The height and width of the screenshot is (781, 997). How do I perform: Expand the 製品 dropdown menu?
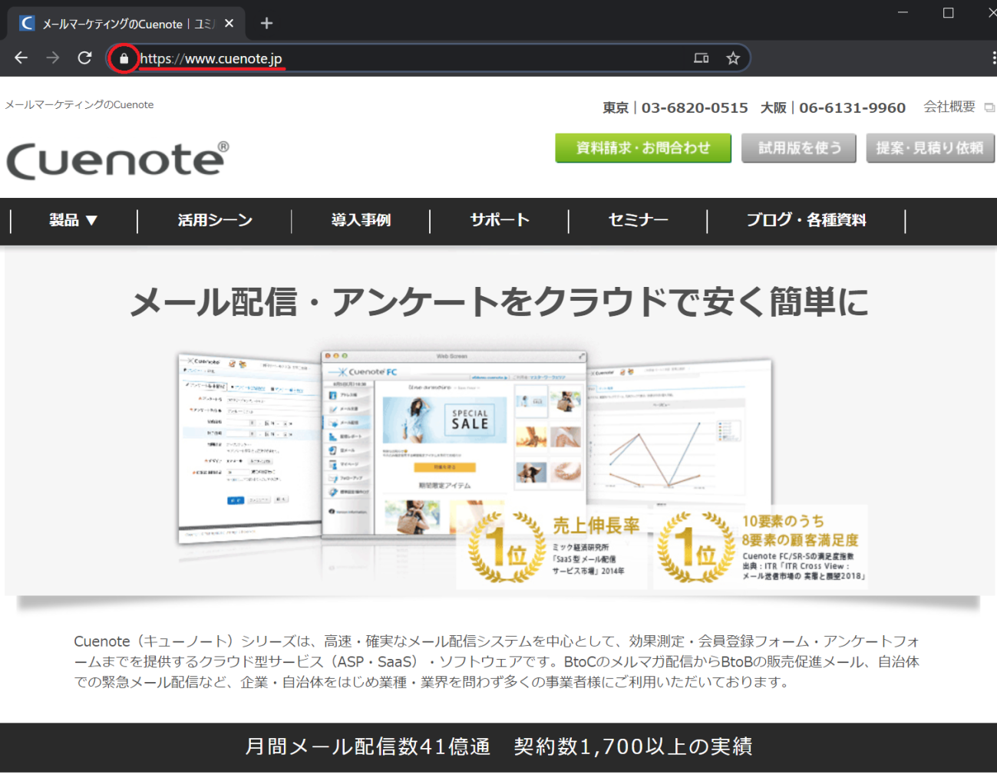pos(74,220)
